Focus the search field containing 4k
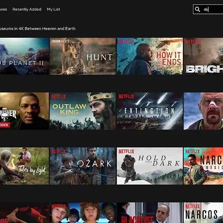The image size is (223, 223). click(208, 9)
